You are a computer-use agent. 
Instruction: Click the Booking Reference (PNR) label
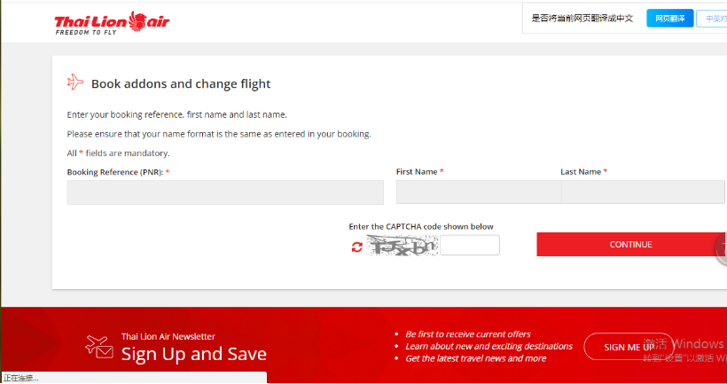point(115,172)
